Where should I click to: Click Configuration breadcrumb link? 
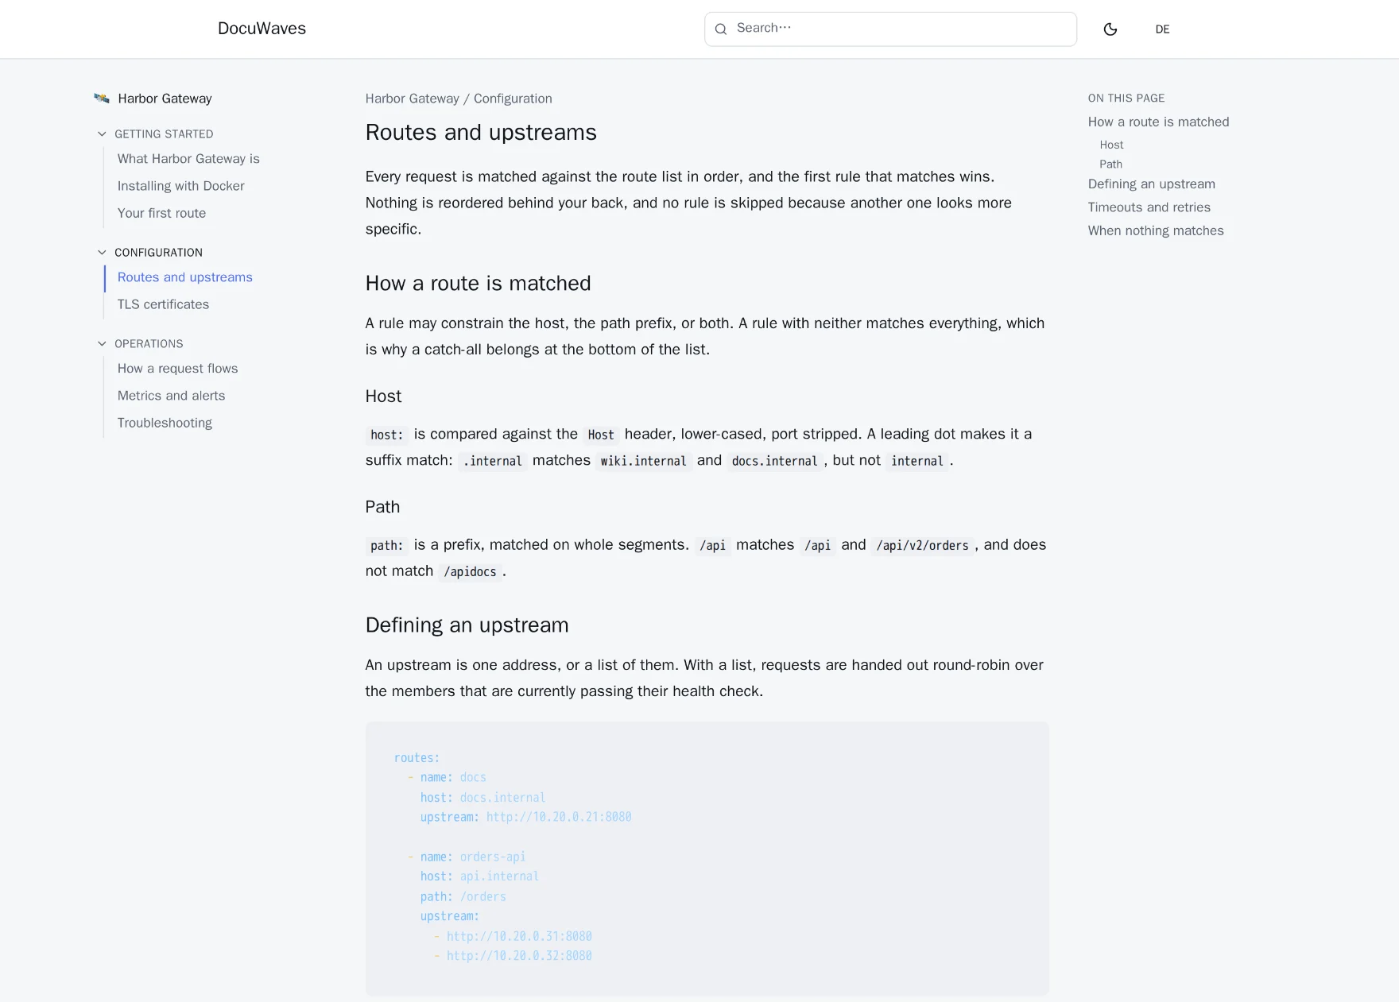pos(513,99)
